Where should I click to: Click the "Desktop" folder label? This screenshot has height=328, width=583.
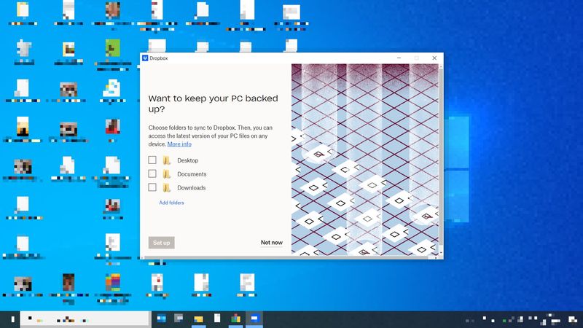pyautogui.click(x=188, y=160)
